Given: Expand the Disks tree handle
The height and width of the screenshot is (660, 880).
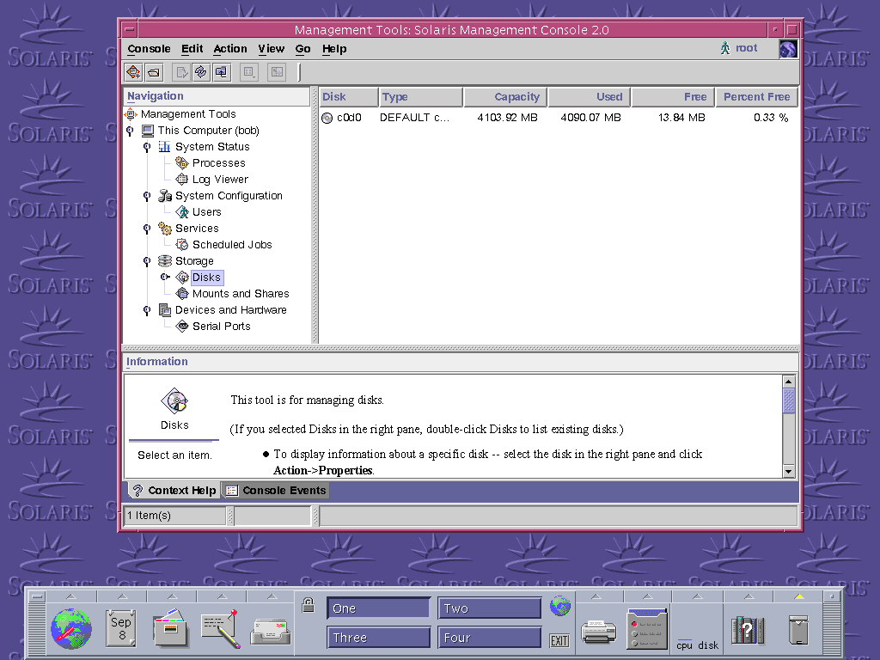Looking at the screenshot, I should pos(165,277).
